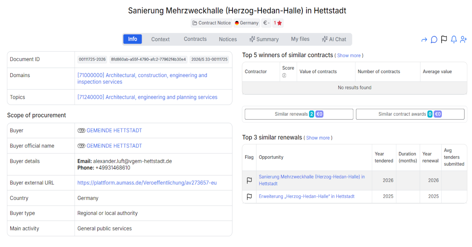Click the Score info icon
Viewport: 472px width, 247px height.
tap(284, 76)
